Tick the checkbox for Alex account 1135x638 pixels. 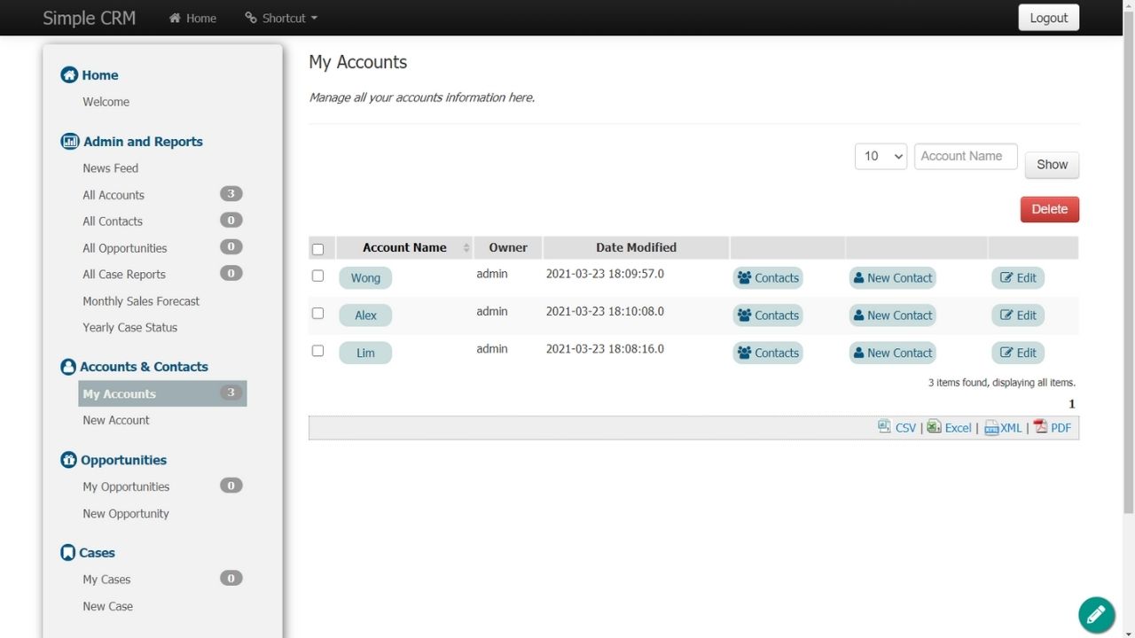(317, 314)
